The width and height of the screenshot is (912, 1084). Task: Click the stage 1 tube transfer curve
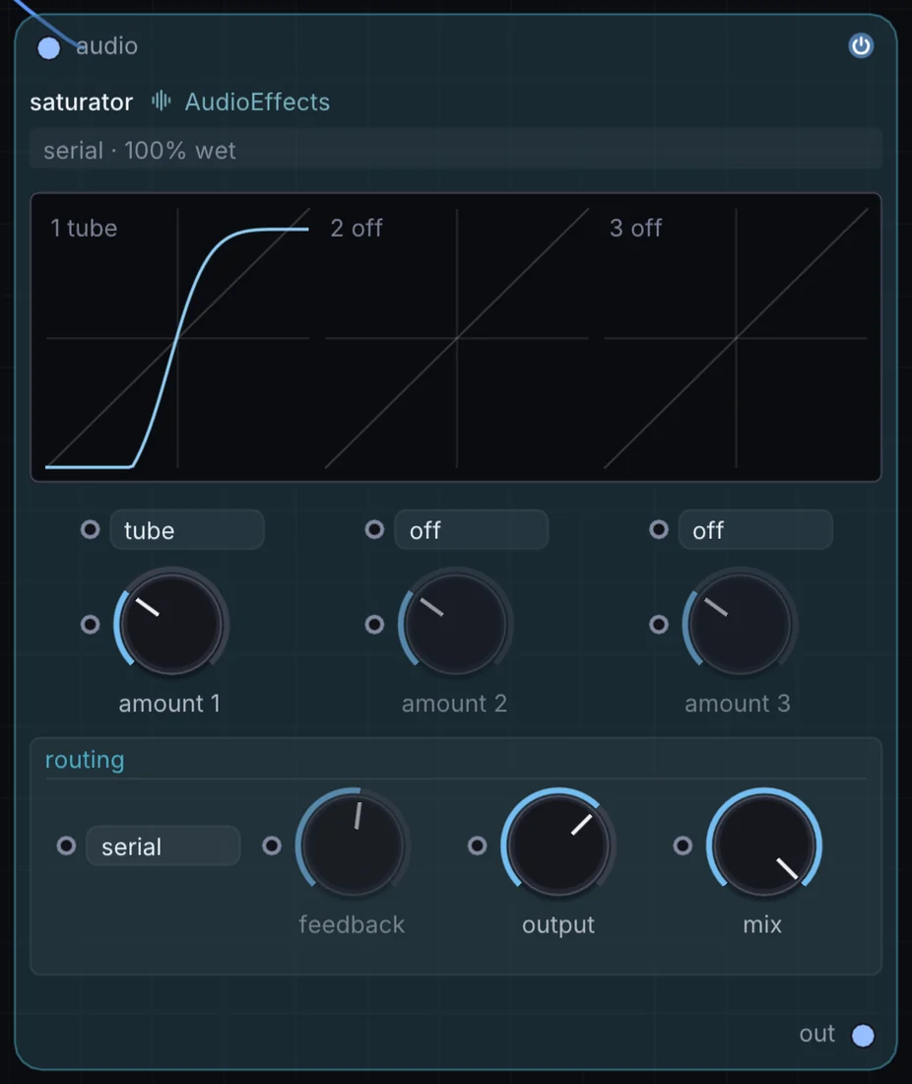click(x=177, y=337)
